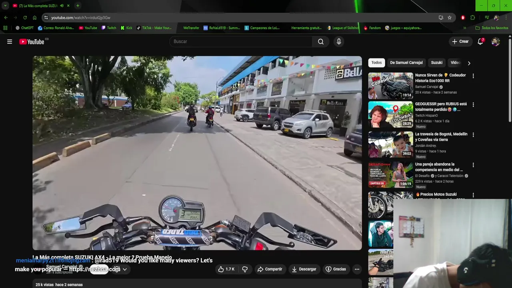The height and width of the screenshot is (288, 512).
Task: Open the account avatar menu
Action: [496, 42]
